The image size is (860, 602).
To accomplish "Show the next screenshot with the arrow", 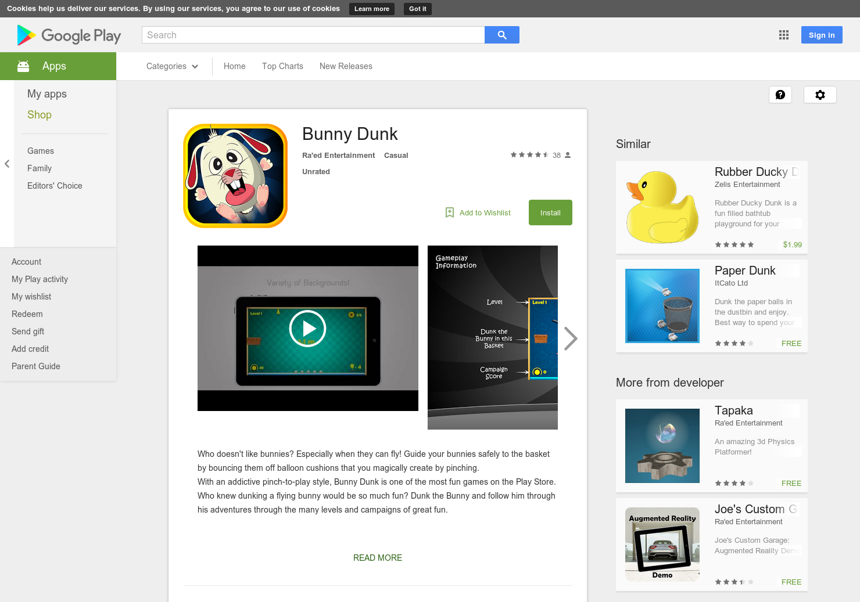I will point(571,338).
